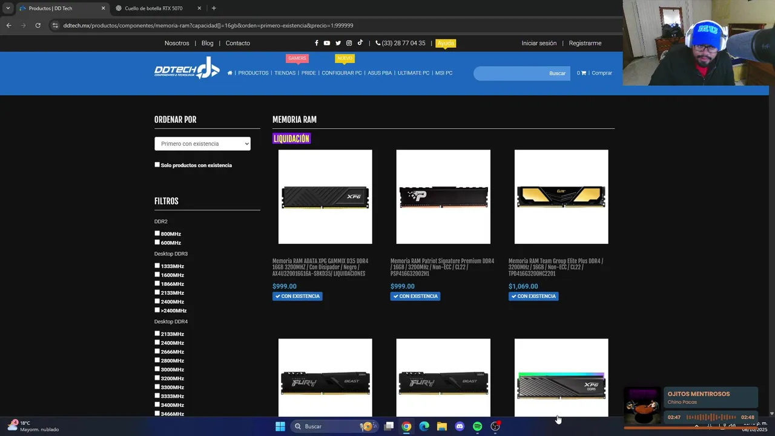This screenshot has width=775, height=436.
Task: Open tab search dropdown arrow
Action: tap(8, 8)
